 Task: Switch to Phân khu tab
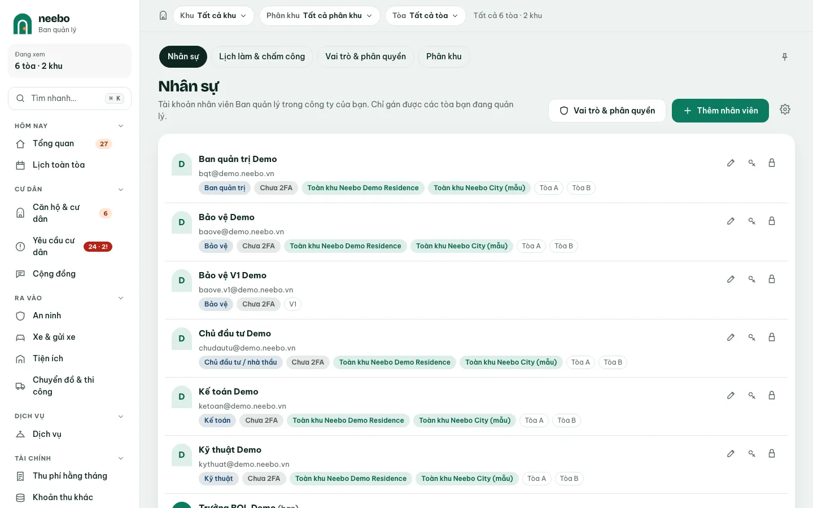pos(444,56)
